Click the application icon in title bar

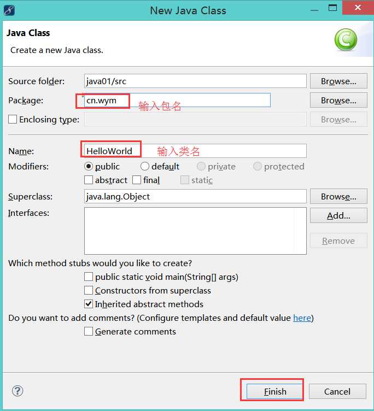click(9, 10)
